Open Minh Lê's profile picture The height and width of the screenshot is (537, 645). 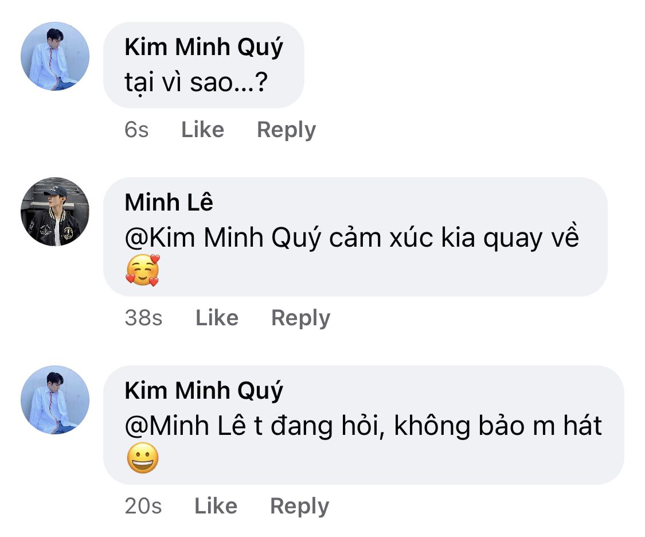(55, 212)
